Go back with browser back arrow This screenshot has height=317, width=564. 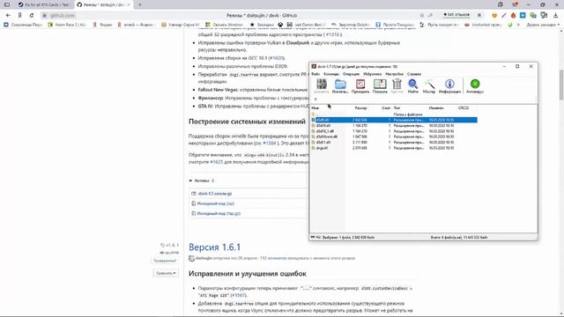(x=8, y=16)
